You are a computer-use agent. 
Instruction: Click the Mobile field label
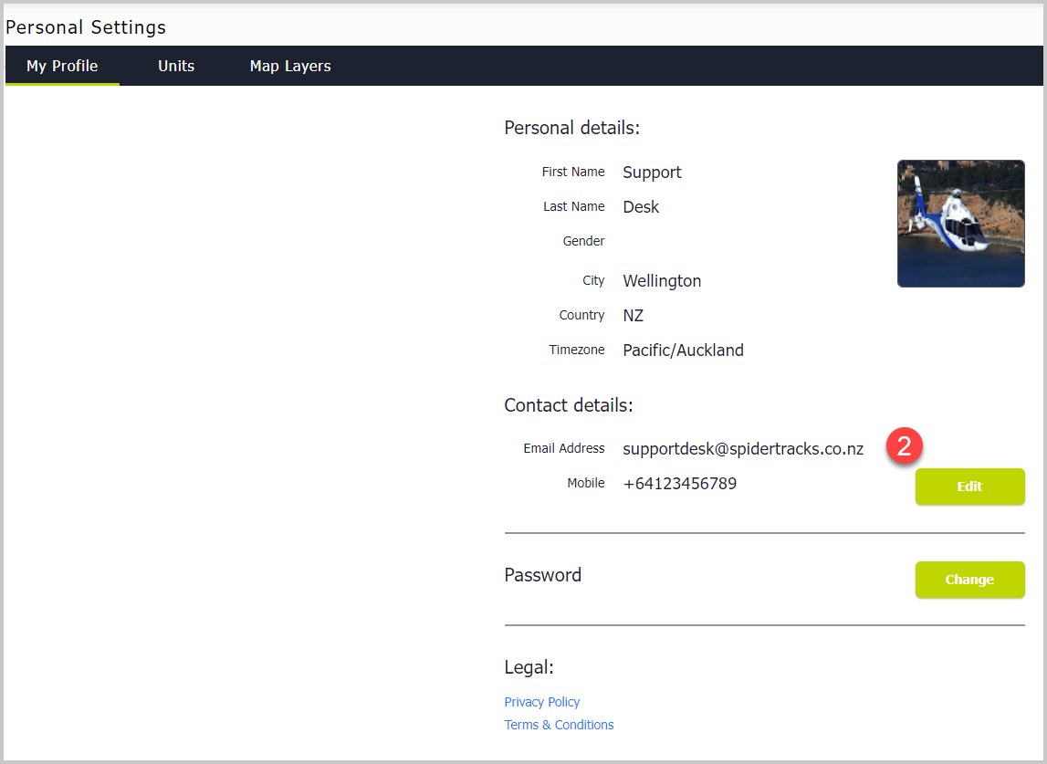[x=586, y=483]
